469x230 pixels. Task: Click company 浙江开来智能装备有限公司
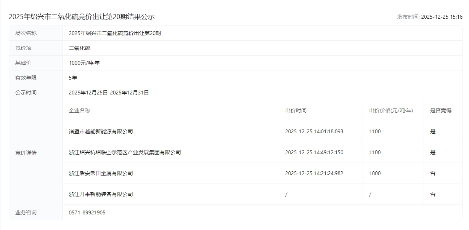coord(101,194)
